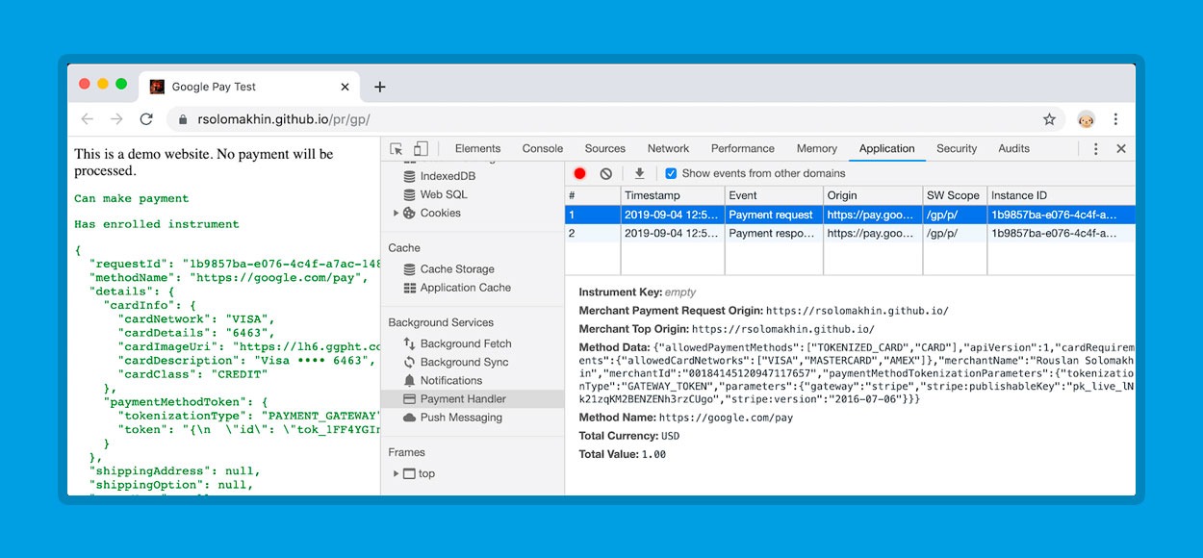This screenshot has height=558, width=1203.
Task: Click the Total Currency USD text
Action: click(x=670, y=437)
